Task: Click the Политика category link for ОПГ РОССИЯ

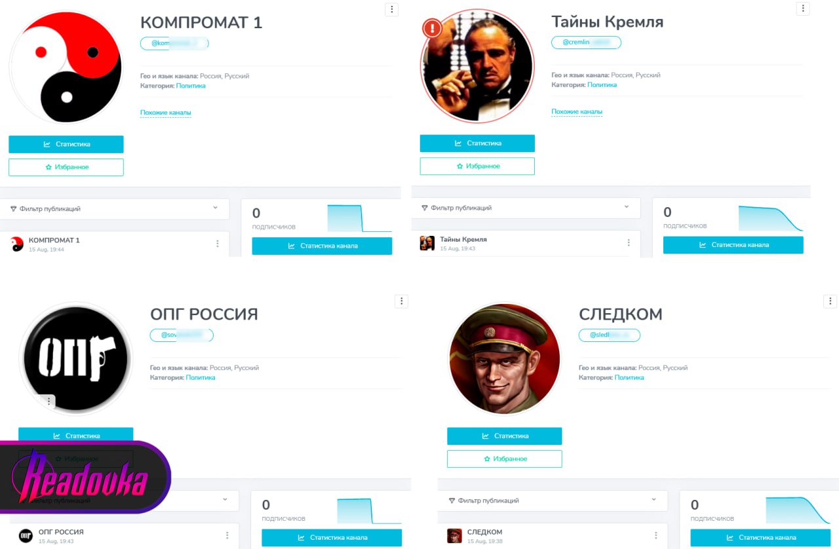Action: pos(201,377)
